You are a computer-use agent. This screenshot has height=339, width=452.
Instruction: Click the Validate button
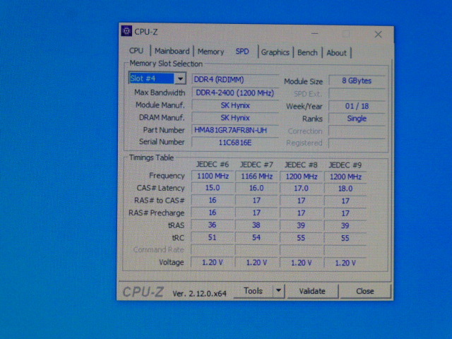(312, 291)
